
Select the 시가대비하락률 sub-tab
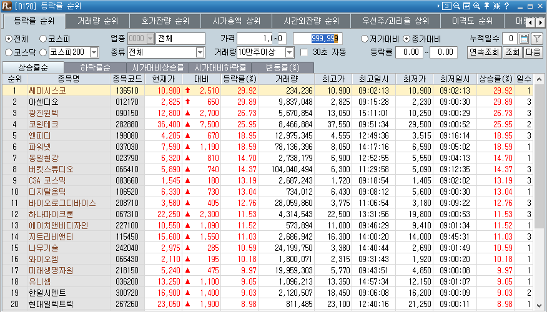(220, 67)
